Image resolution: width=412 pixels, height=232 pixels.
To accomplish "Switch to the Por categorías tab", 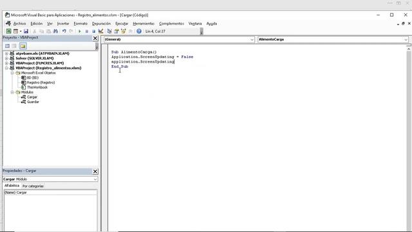I will [x=33, y=186].
